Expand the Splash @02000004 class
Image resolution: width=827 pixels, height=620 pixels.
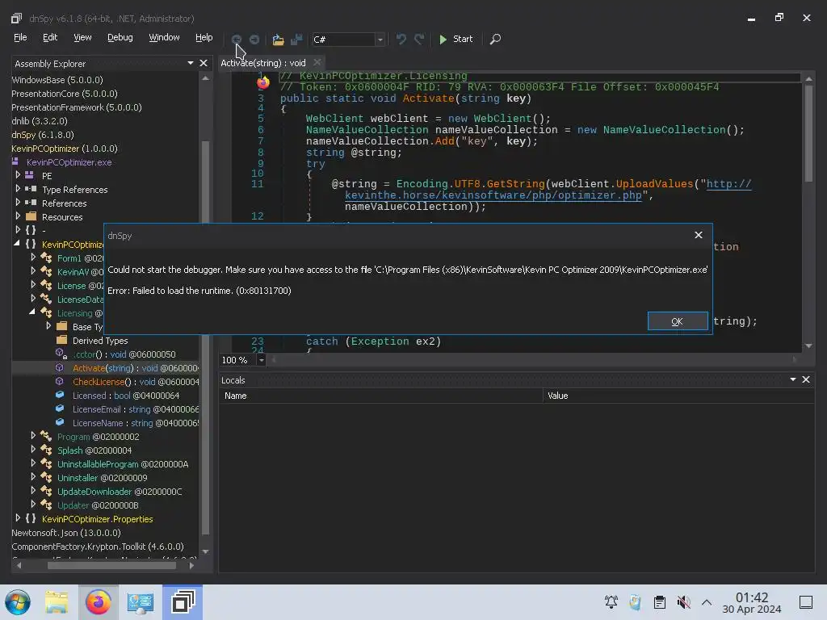pos(33,449)
